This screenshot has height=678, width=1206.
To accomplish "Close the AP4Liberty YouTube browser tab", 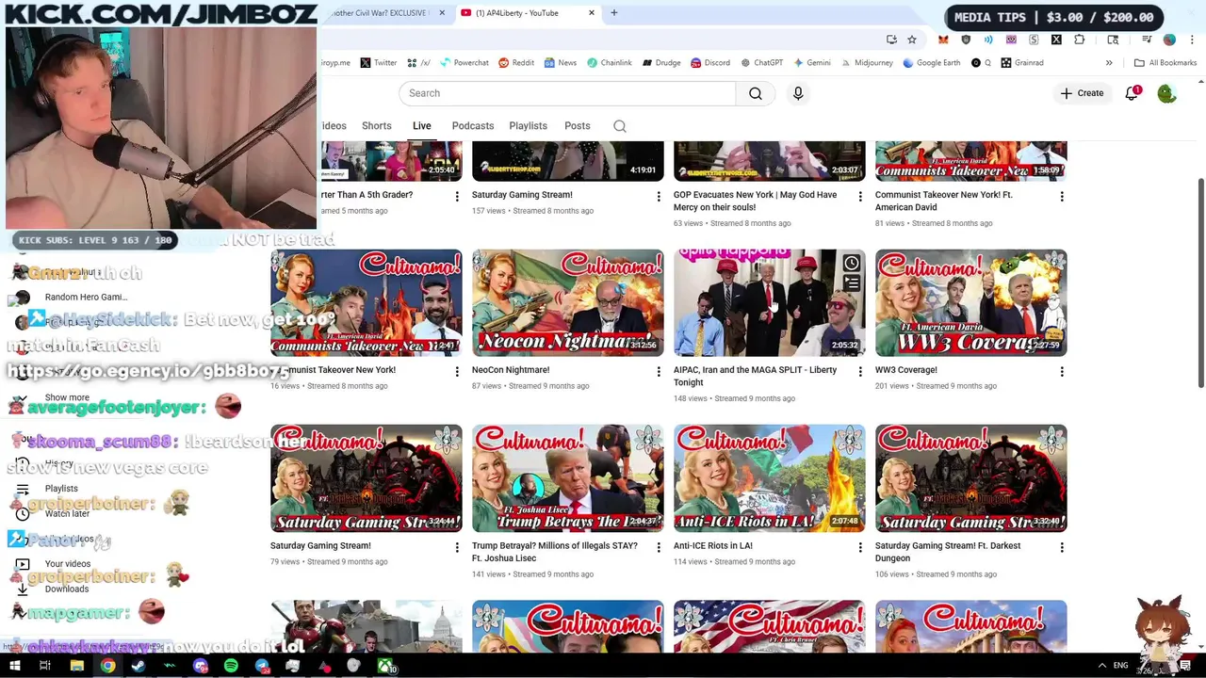I will [x=592, y=13].
